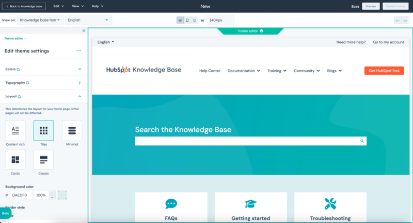The image size is (413, 223).
Task: Open the English language dropdown in toolbar
Action: tap(88, 20)
